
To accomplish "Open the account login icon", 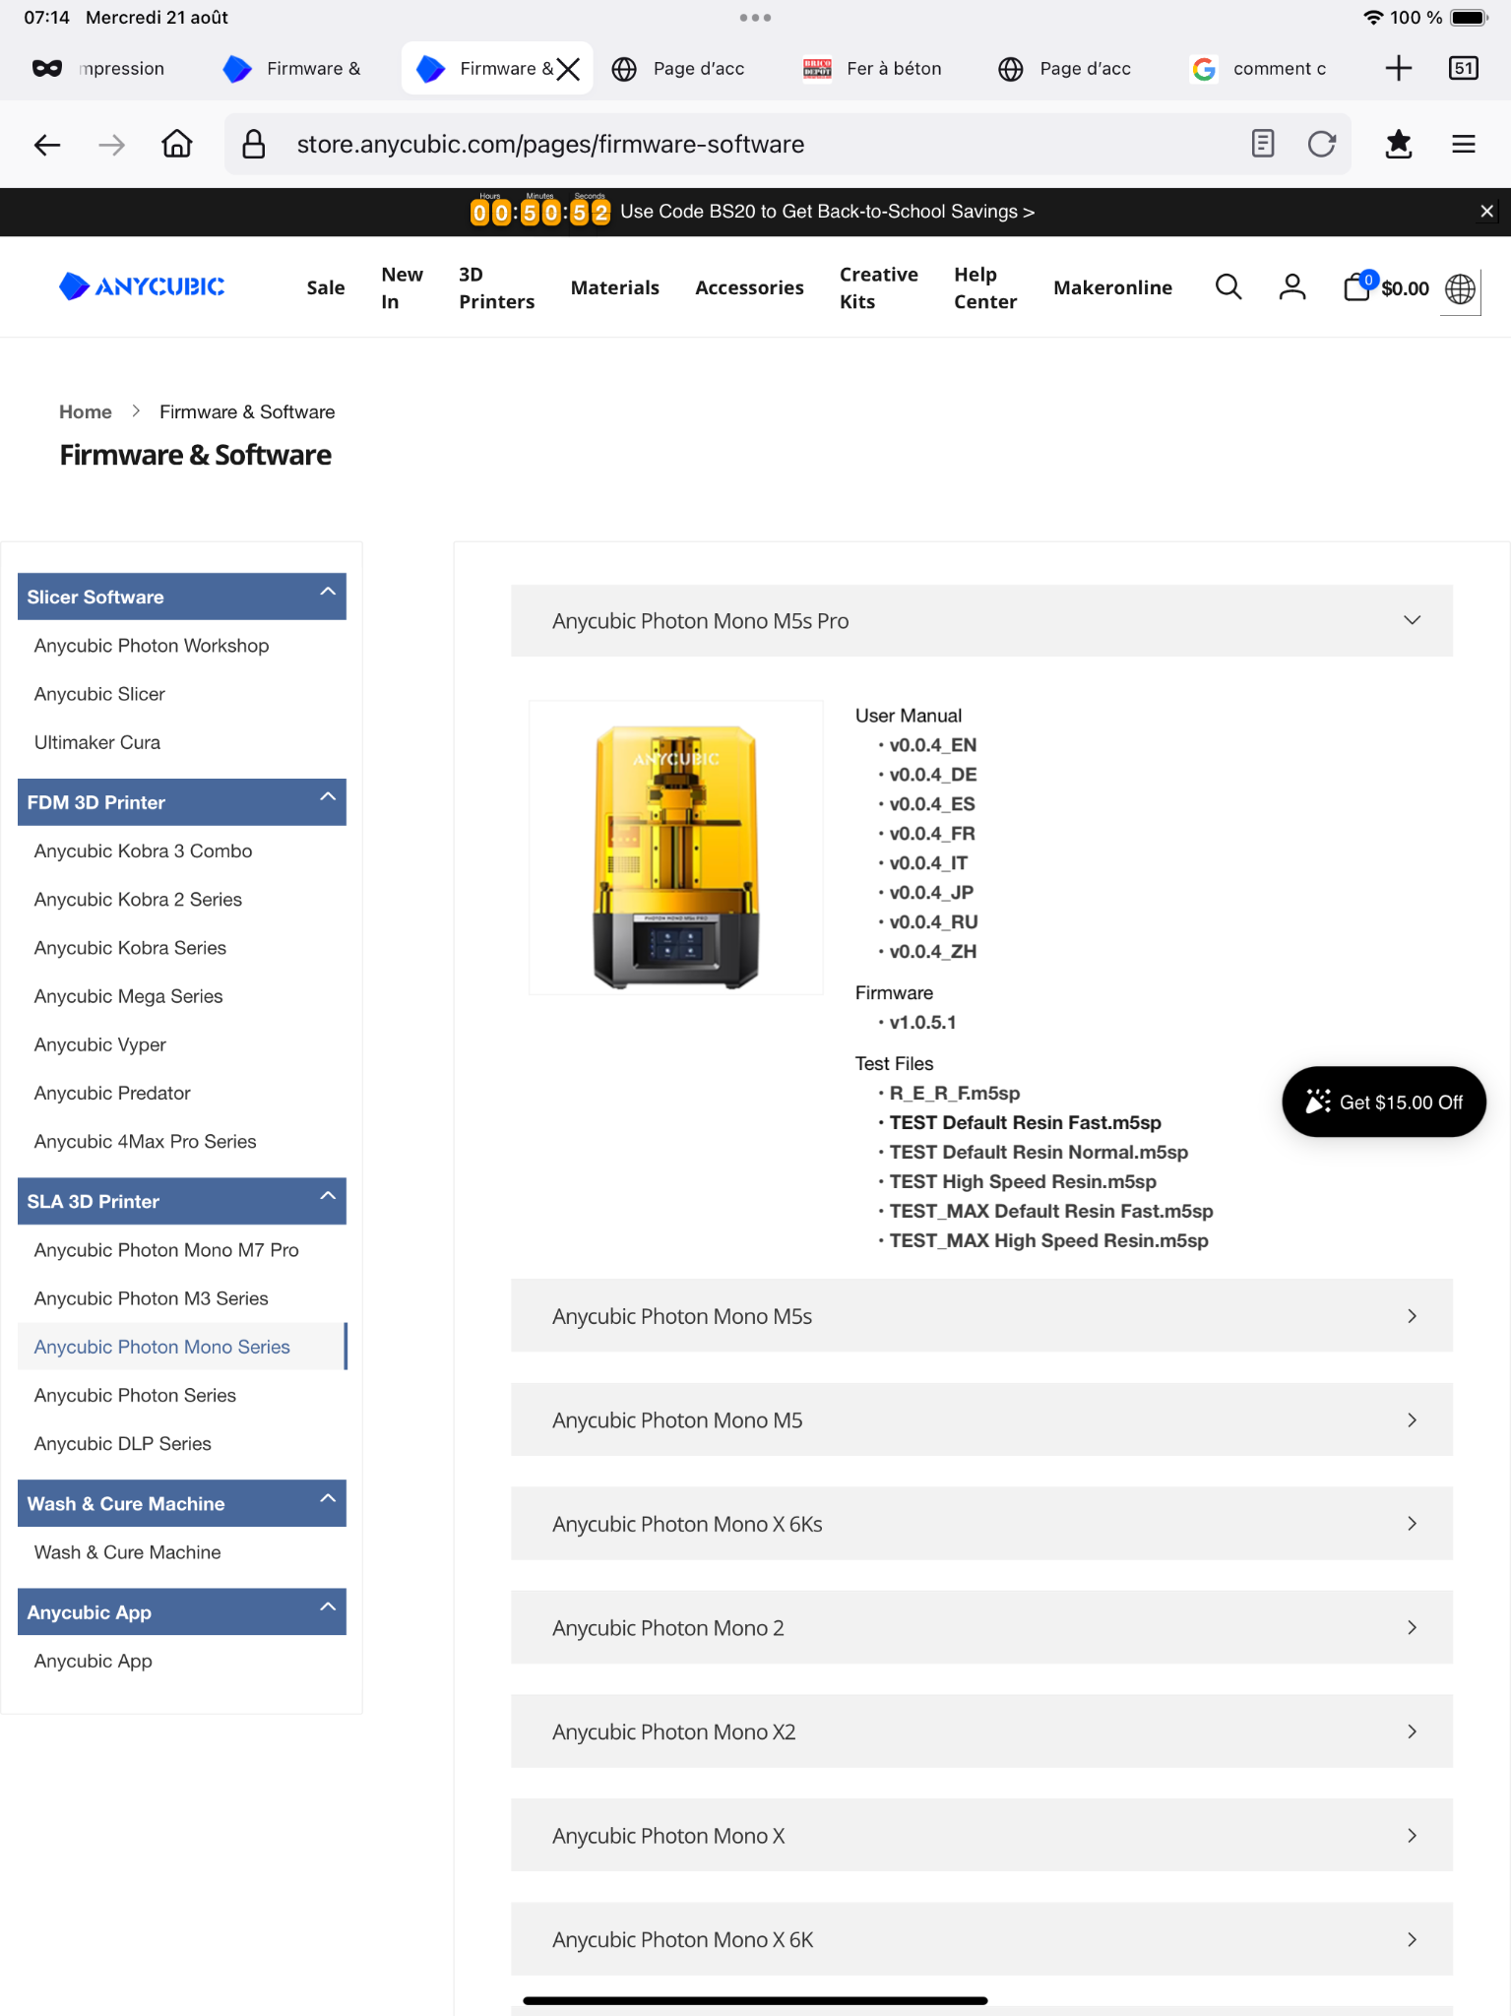I will click(x=1292, y=287).
